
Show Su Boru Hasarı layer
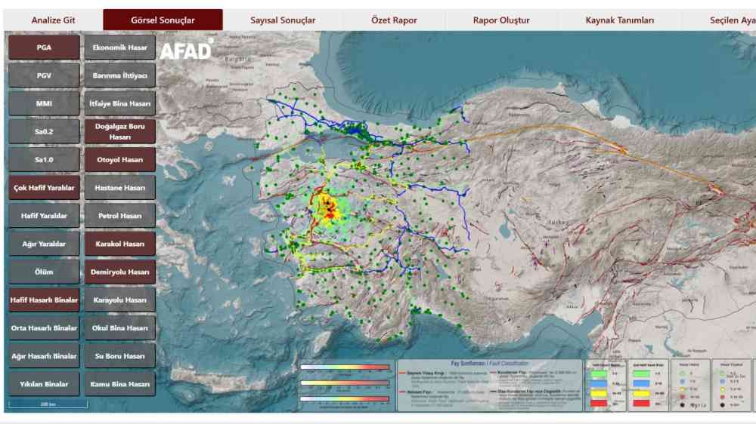pyautogui.click(x=120, y=356)
